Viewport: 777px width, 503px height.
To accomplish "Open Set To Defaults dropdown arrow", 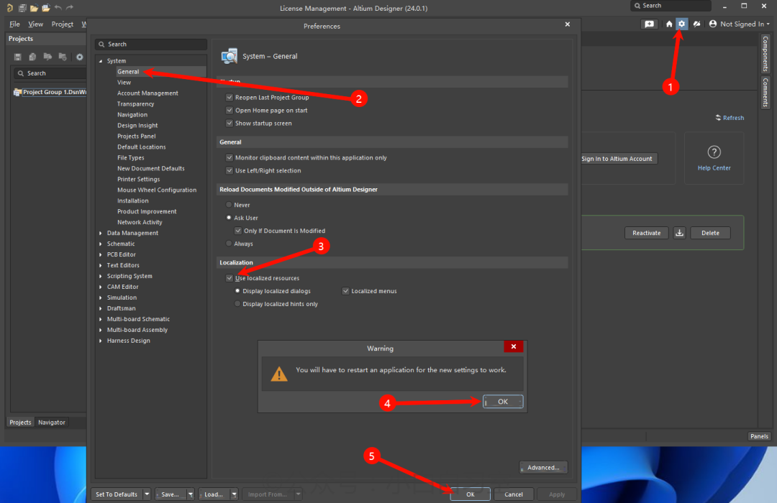I will click(x=147, y=494).
